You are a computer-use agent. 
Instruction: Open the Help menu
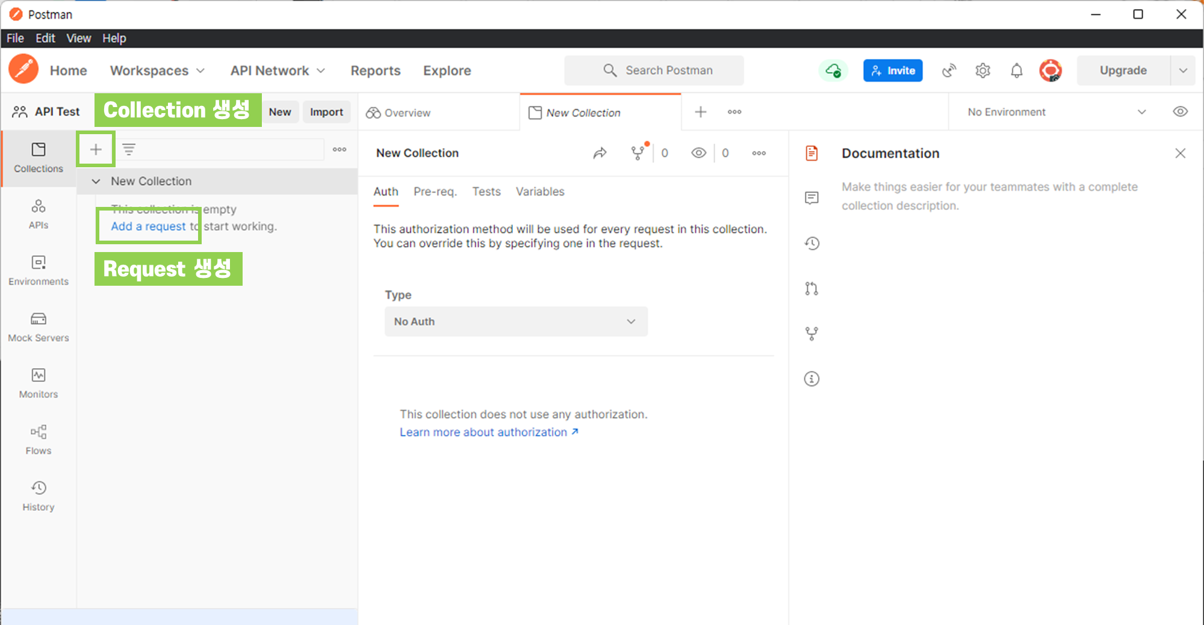(114, 38)
